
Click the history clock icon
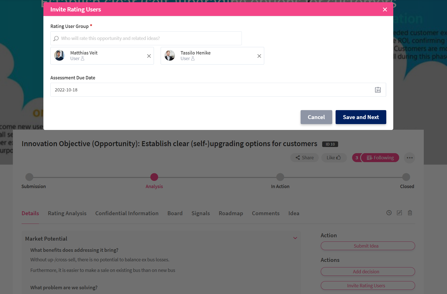pyautogui.click(x=389, y=213)
